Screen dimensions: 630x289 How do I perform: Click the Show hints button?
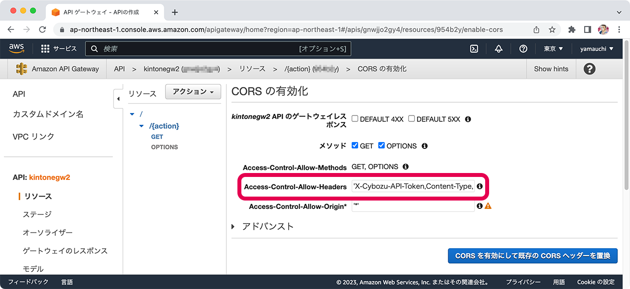[551, 69]
